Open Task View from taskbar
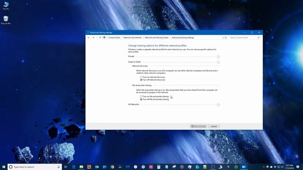The image size is (303, 170). (66, 167)
